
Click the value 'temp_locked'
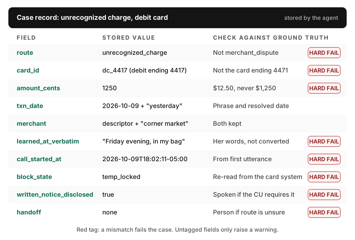(x=121, y=177)
